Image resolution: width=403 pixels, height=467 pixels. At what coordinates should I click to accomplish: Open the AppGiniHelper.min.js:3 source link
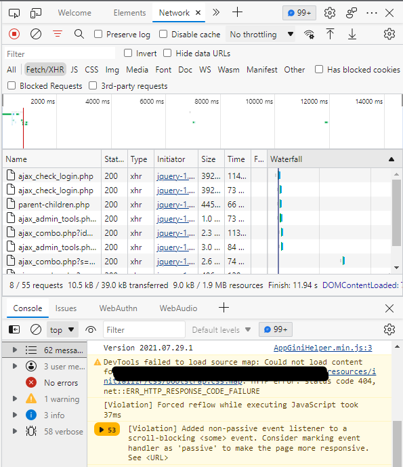322,348
